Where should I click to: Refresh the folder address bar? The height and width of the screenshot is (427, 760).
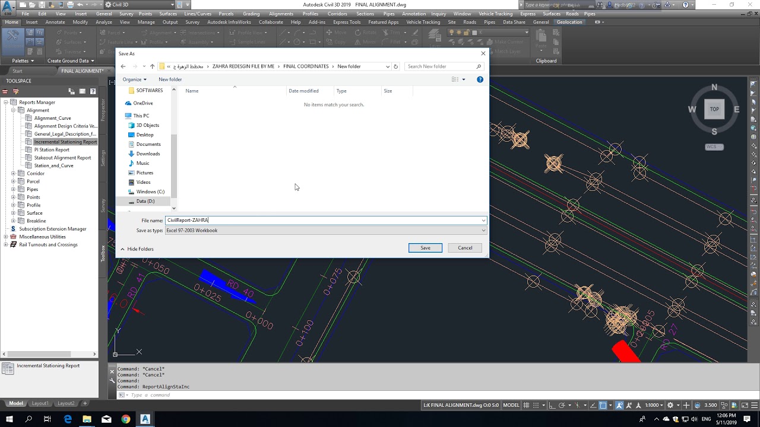point(396,66)
